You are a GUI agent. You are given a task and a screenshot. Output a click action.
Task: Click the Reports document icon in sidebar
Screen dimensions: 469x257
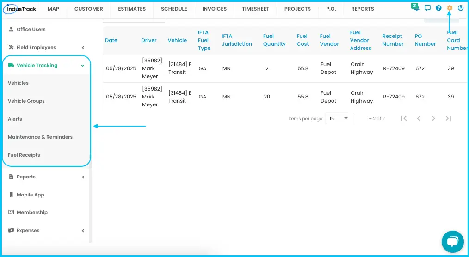click(11, 177)
